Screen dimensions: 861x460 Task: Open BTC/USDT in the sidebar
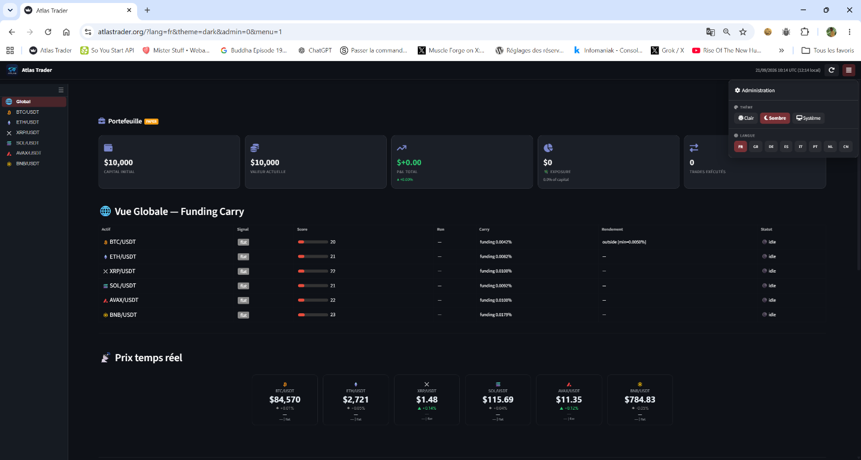coord(34,112)
